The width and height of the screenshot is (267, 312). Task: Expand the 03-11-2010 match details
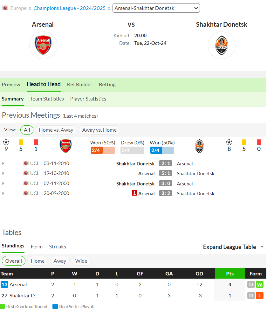pyautogui.click(x=3, y=163)
